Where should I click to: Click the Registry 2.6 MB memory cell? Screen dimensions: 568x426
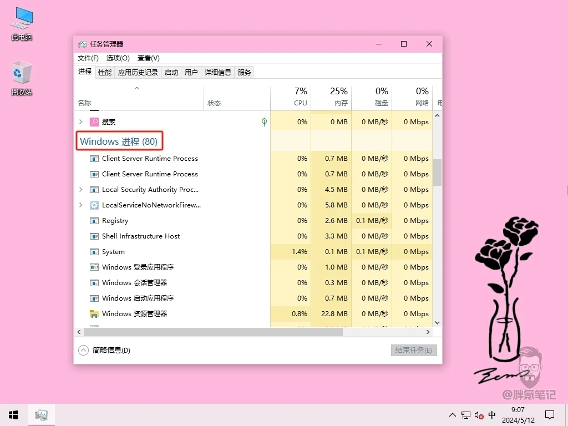[331, 221]
